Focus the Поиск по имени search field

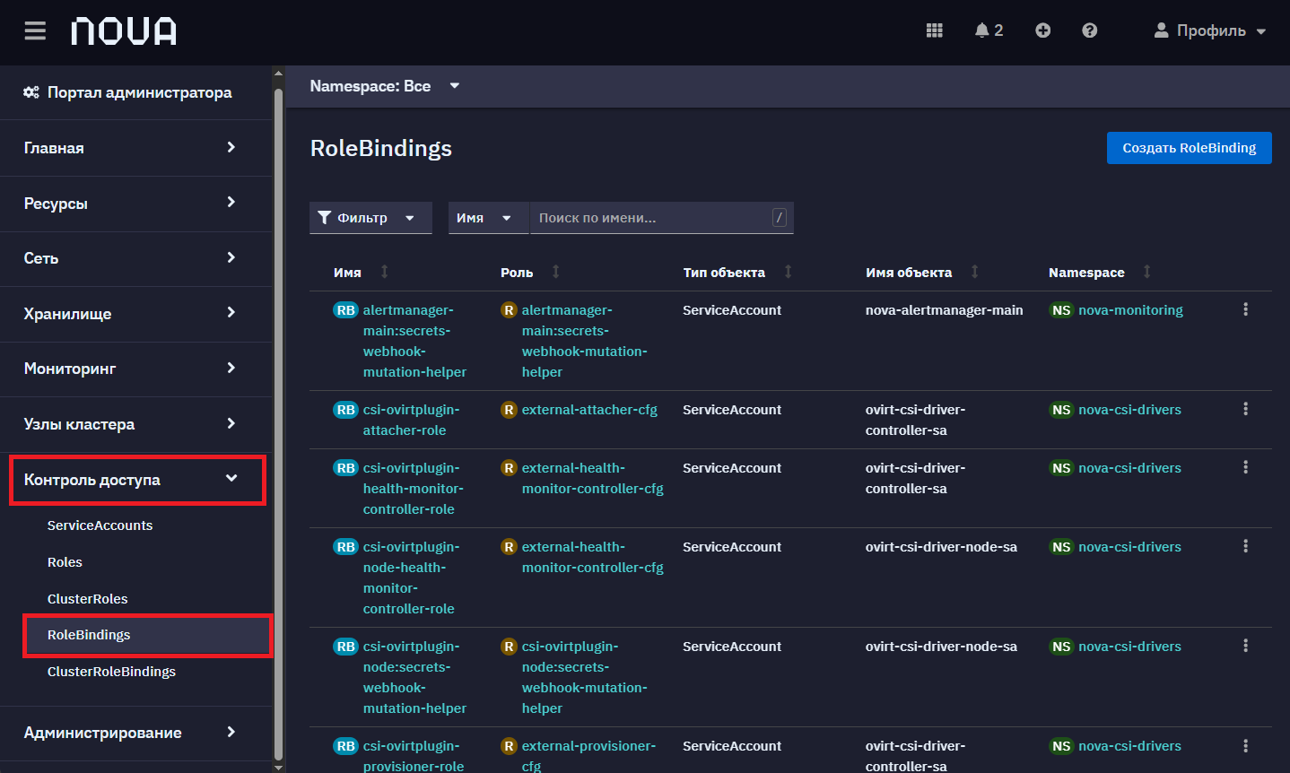point(661,218)
